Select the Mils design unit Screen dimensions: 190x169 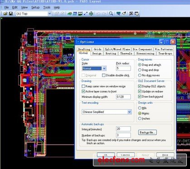pyautogui.click(x=140, y=108)
